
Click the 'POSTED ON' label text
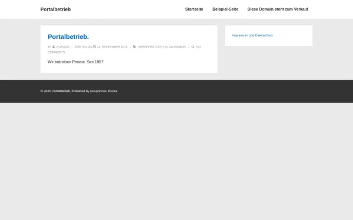[84, 47]
